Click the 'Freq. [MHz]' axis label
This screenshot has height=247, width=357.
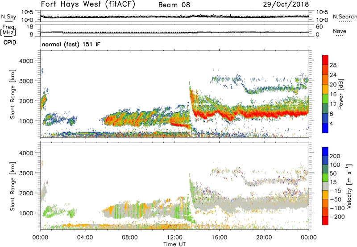8,30
